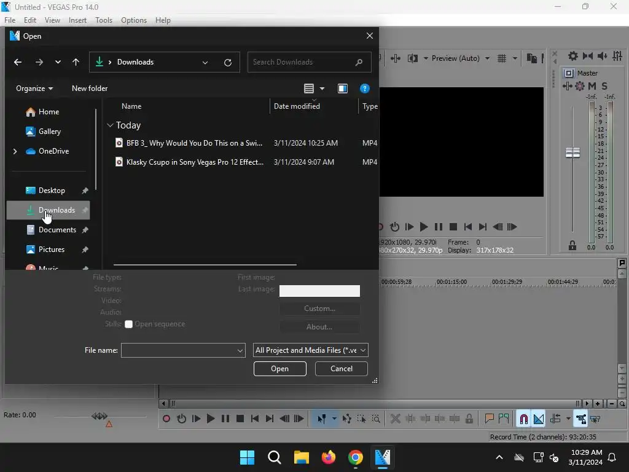Screen dimensions: 629x472
Task: Select the Selection Edit tool
Action: (x=361, y=419)
